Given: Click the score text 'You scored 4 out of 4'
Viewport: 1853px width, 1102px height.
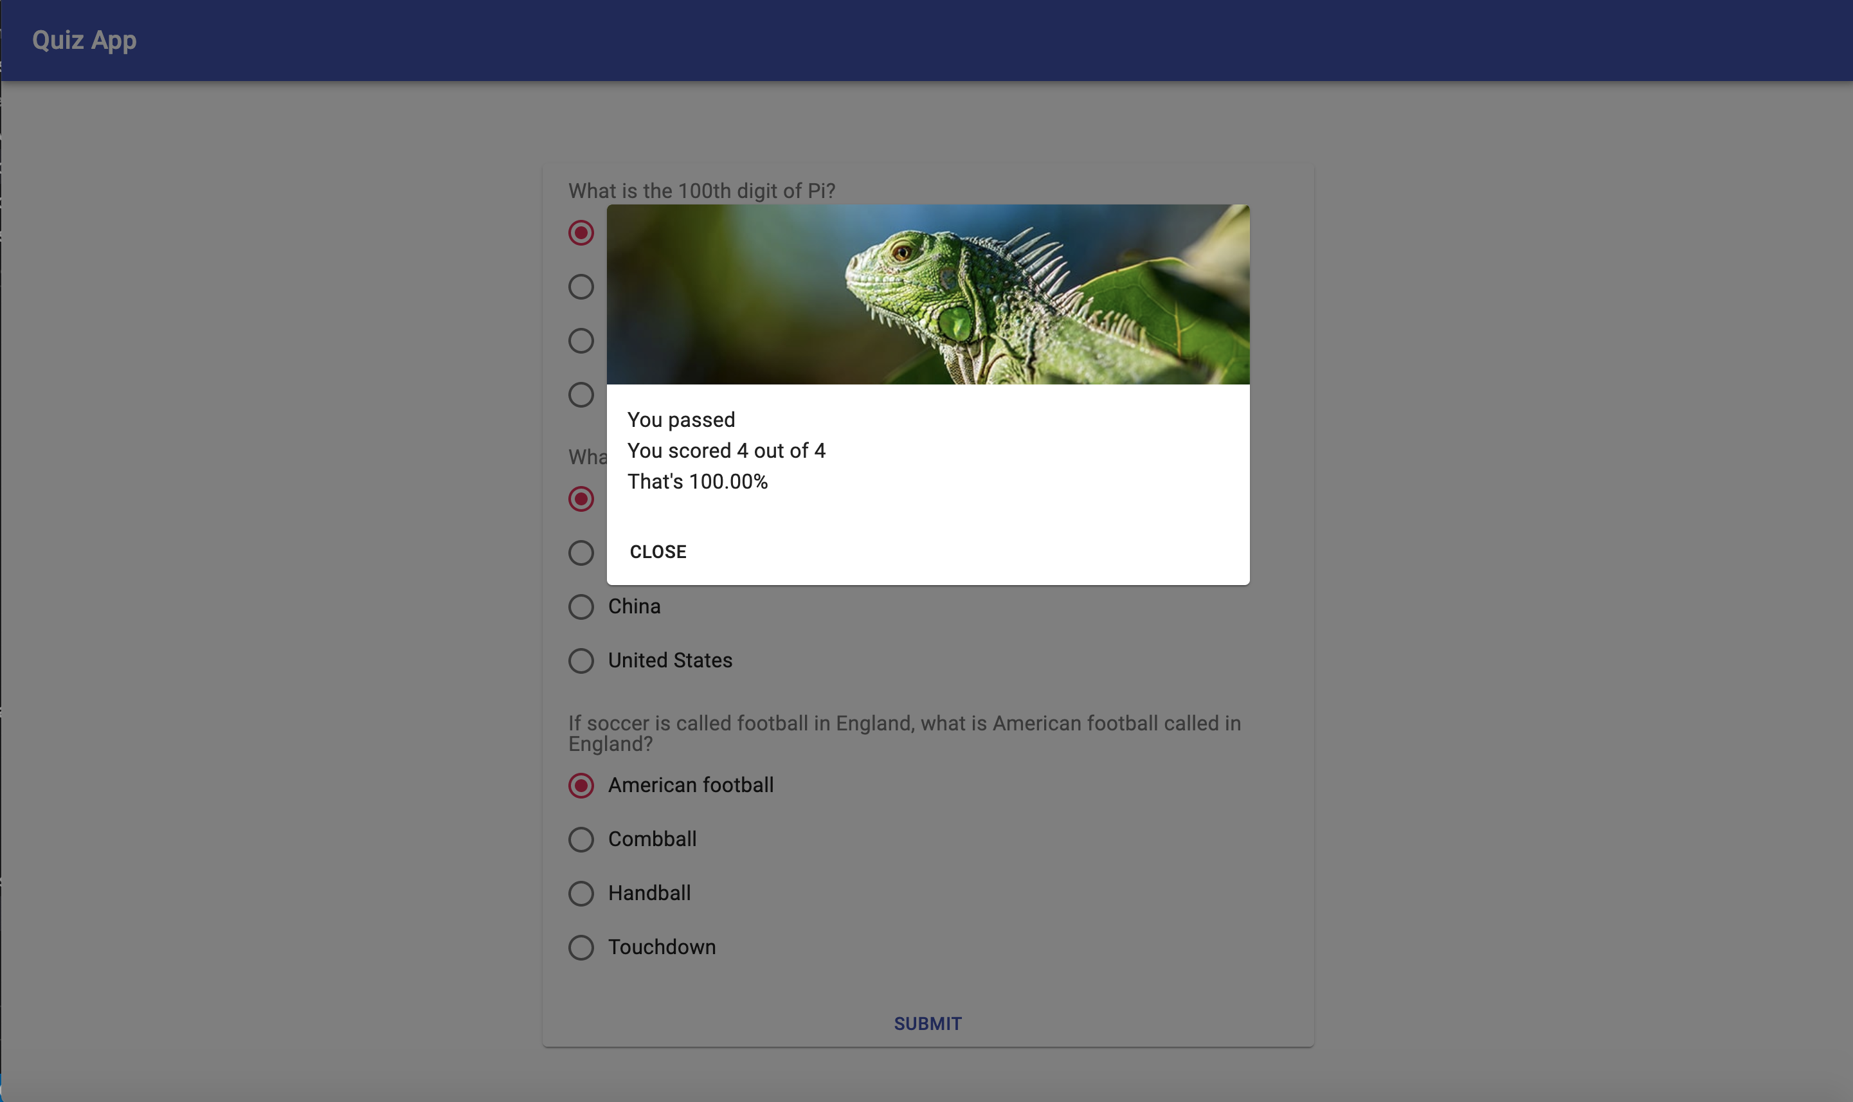Looking at the screenshot, I should 727,450.
